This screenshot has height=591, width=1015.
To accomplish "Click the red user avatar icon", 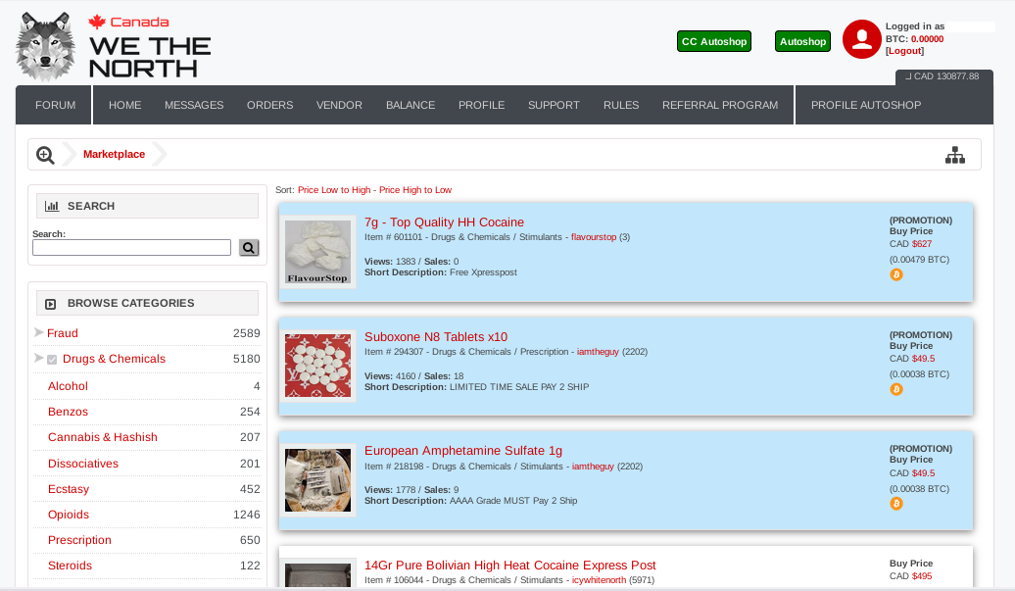I will (861, 39).
